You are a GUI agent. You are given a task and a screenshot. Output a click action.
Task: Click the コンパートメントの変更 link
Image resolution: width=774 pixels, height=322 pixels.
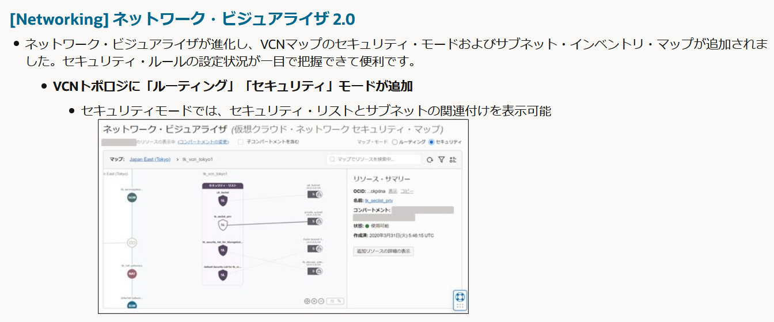203,142
